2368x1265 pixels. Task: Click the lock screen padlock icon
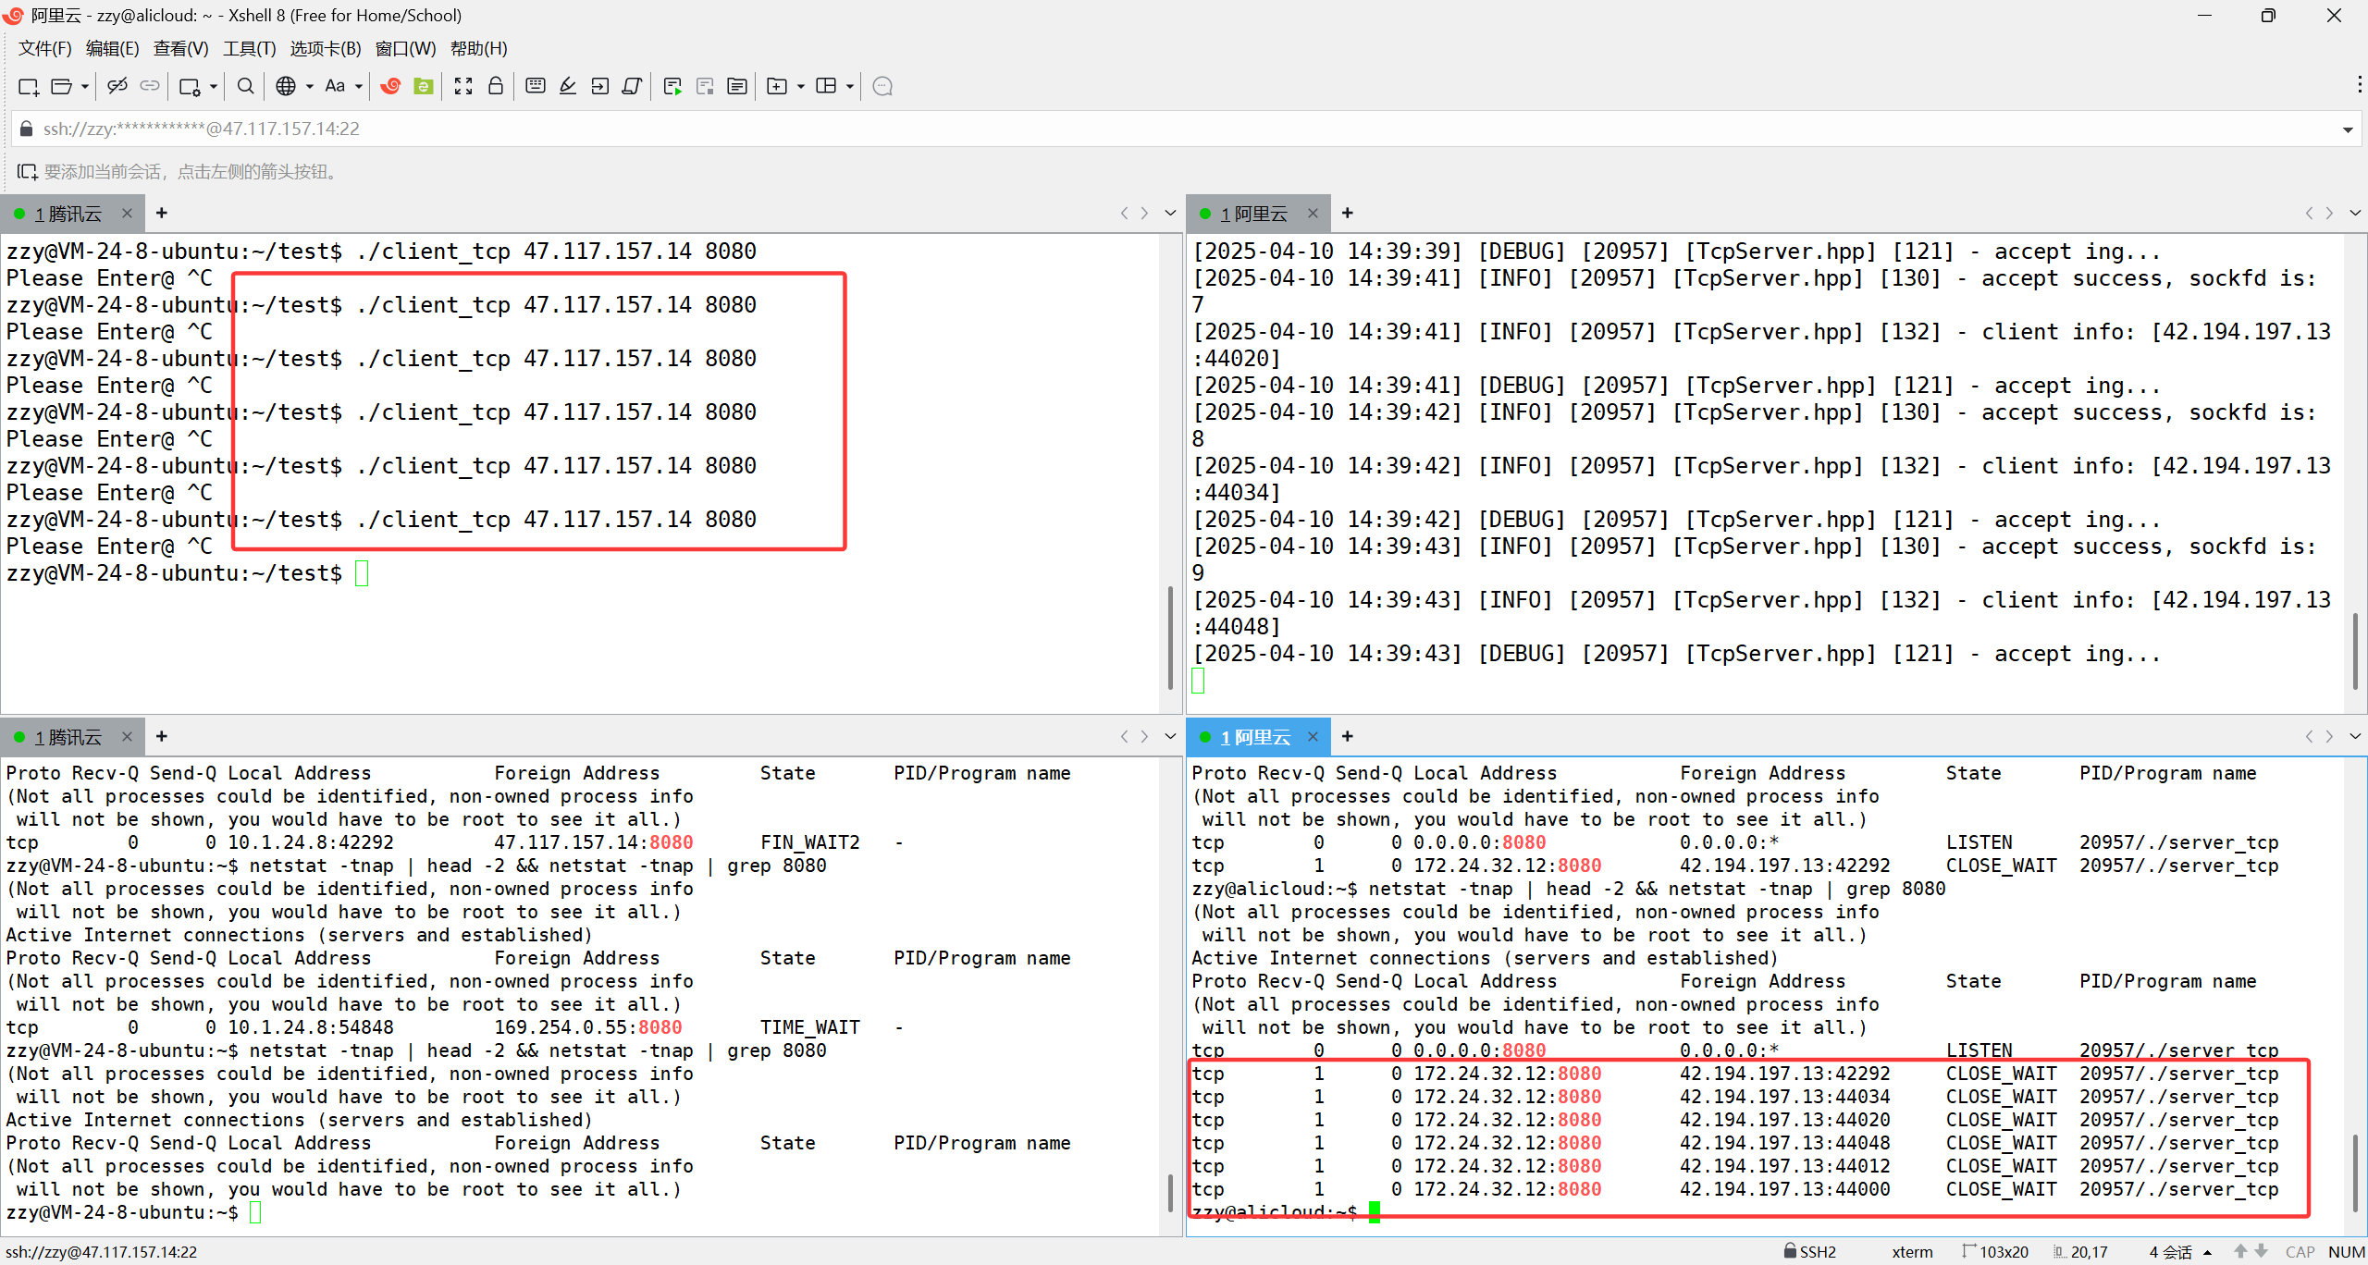[496, 86]
